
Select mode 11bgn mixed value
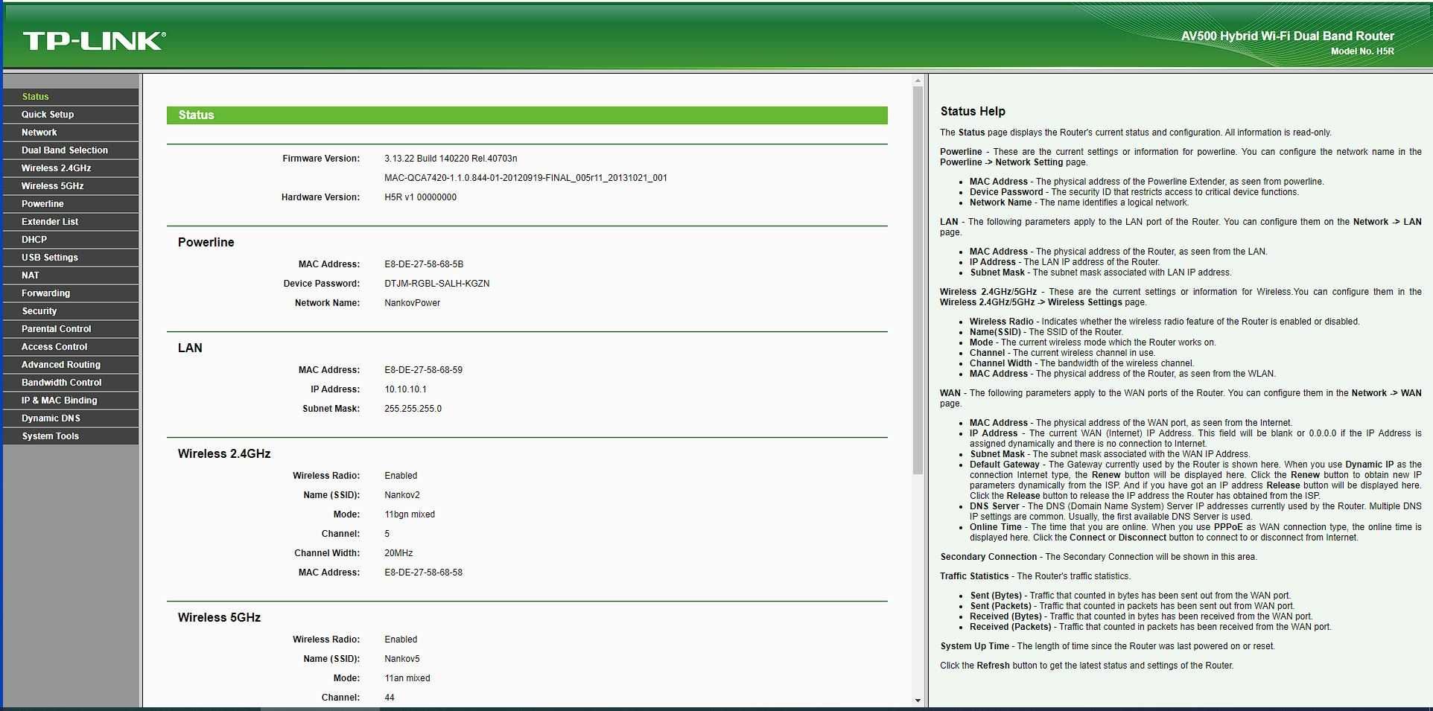(410, 514)
